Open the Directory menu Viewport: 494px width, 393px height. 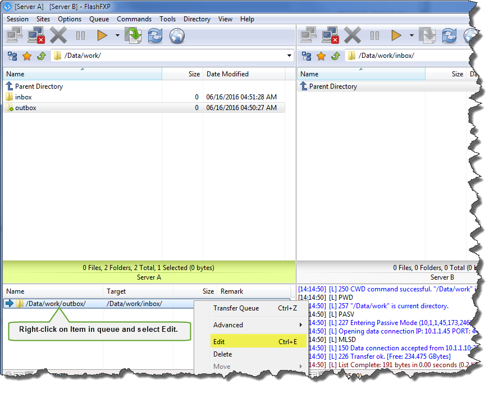click(x=197, y=19)
